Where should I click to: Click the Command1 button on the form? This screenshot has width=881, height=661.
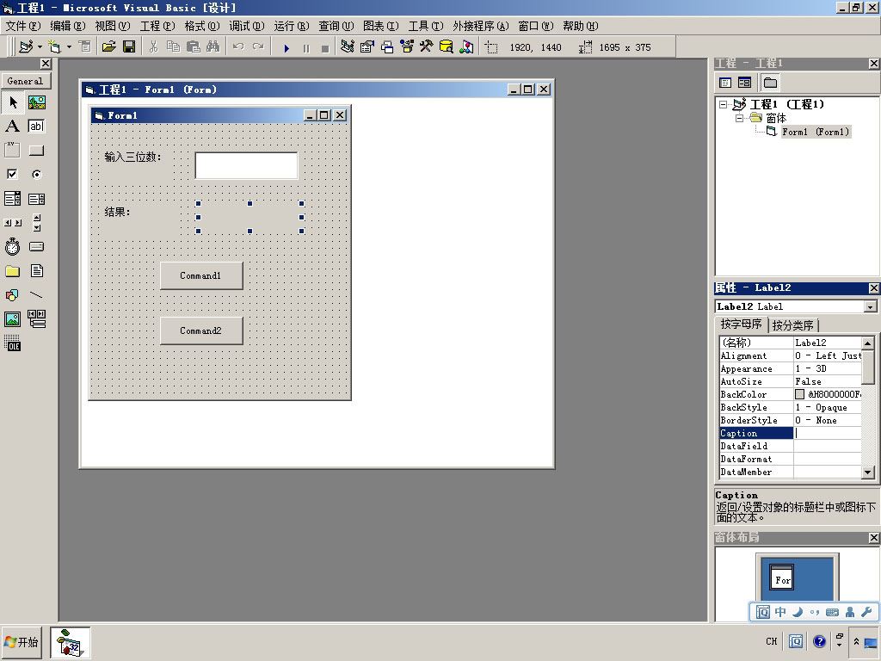click(201, 275)
